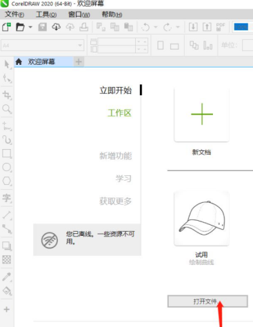Open the 窗口 menu

pyautogui.click(x=79, y=14)
